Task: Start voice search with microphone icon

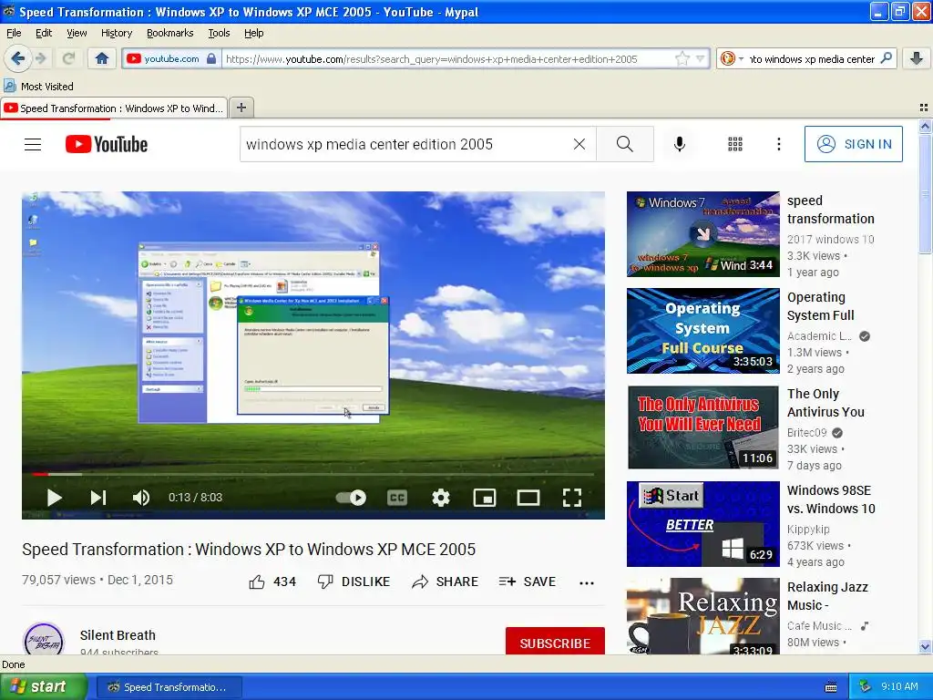Action: click(680, 144)
